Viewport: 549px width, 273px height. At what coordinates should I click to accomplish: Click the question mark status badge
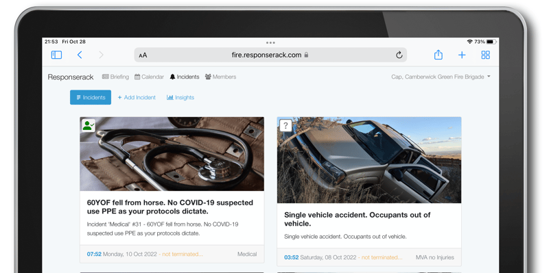[285, 125]
